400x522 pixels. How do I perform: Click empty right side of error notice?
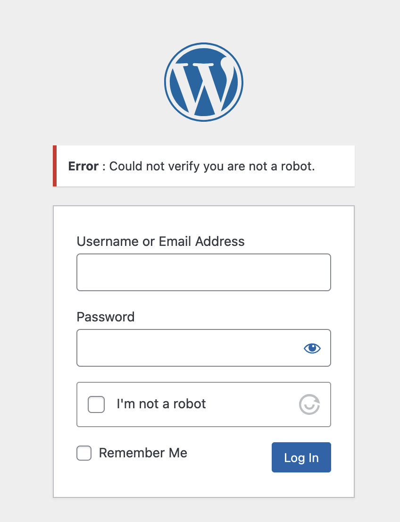coord(335,166)
